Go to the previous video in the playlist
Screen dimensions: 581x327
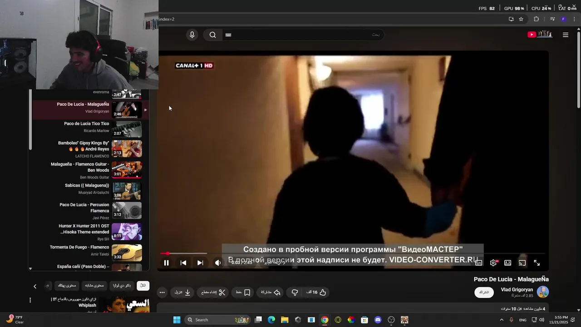(183, 263)
